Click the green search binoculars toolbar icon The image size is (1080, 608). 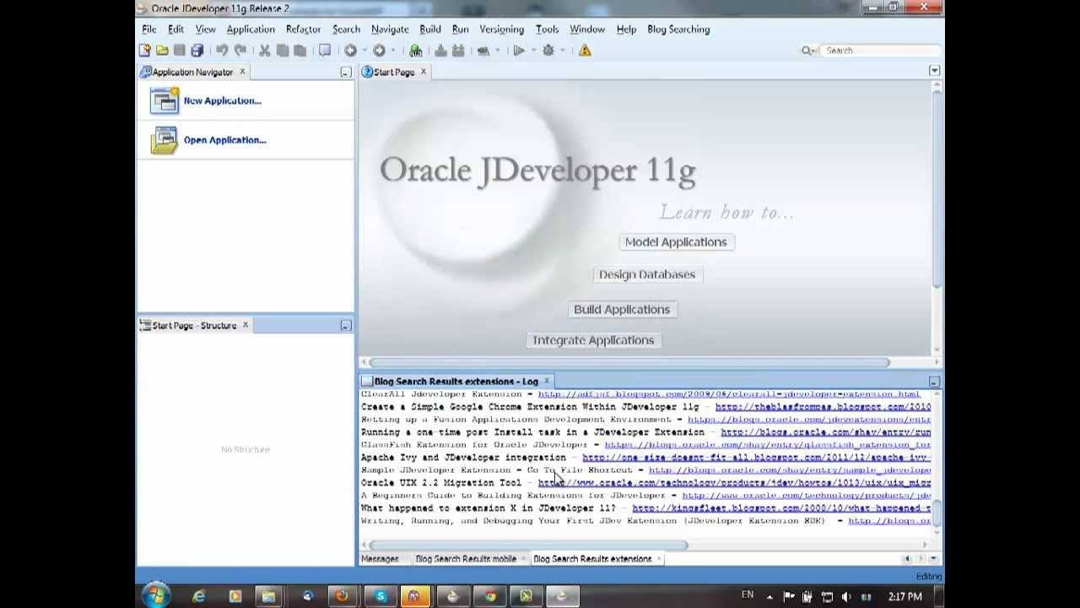click(x=415, y=51)
